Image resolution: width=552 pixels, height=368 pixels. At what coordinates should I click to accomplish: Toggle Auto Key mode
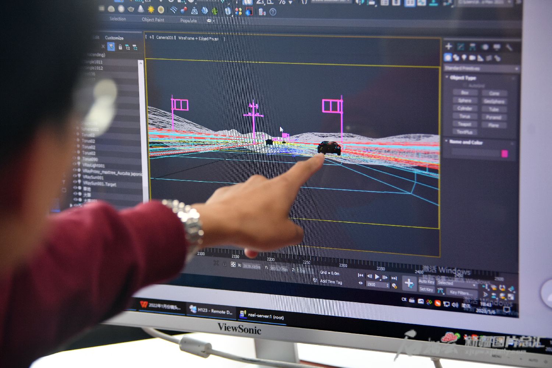(x=427, y=282)
